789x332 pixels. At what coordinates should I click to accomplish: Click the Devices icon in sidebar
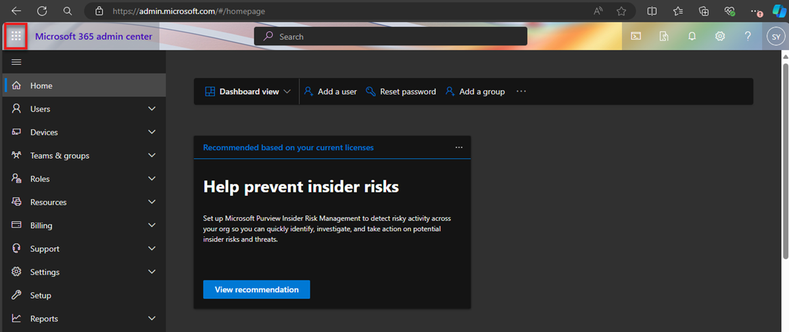coord(16,132)
